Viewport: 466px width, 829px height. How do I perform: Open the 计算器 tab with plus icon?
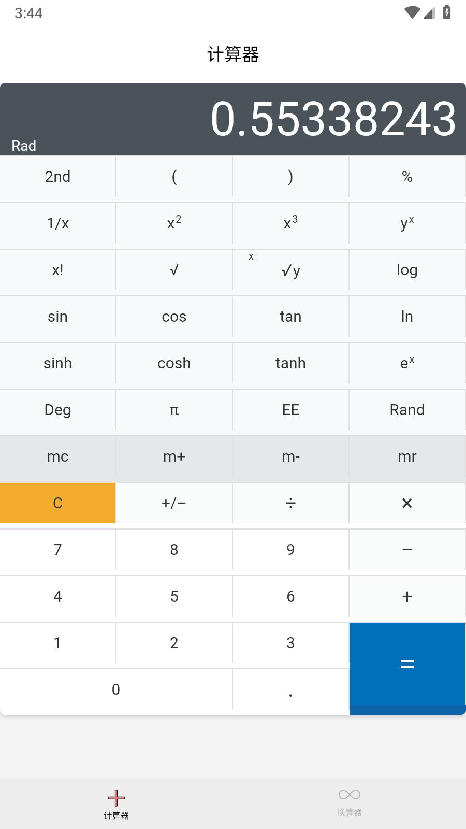[x=116, y=803]
